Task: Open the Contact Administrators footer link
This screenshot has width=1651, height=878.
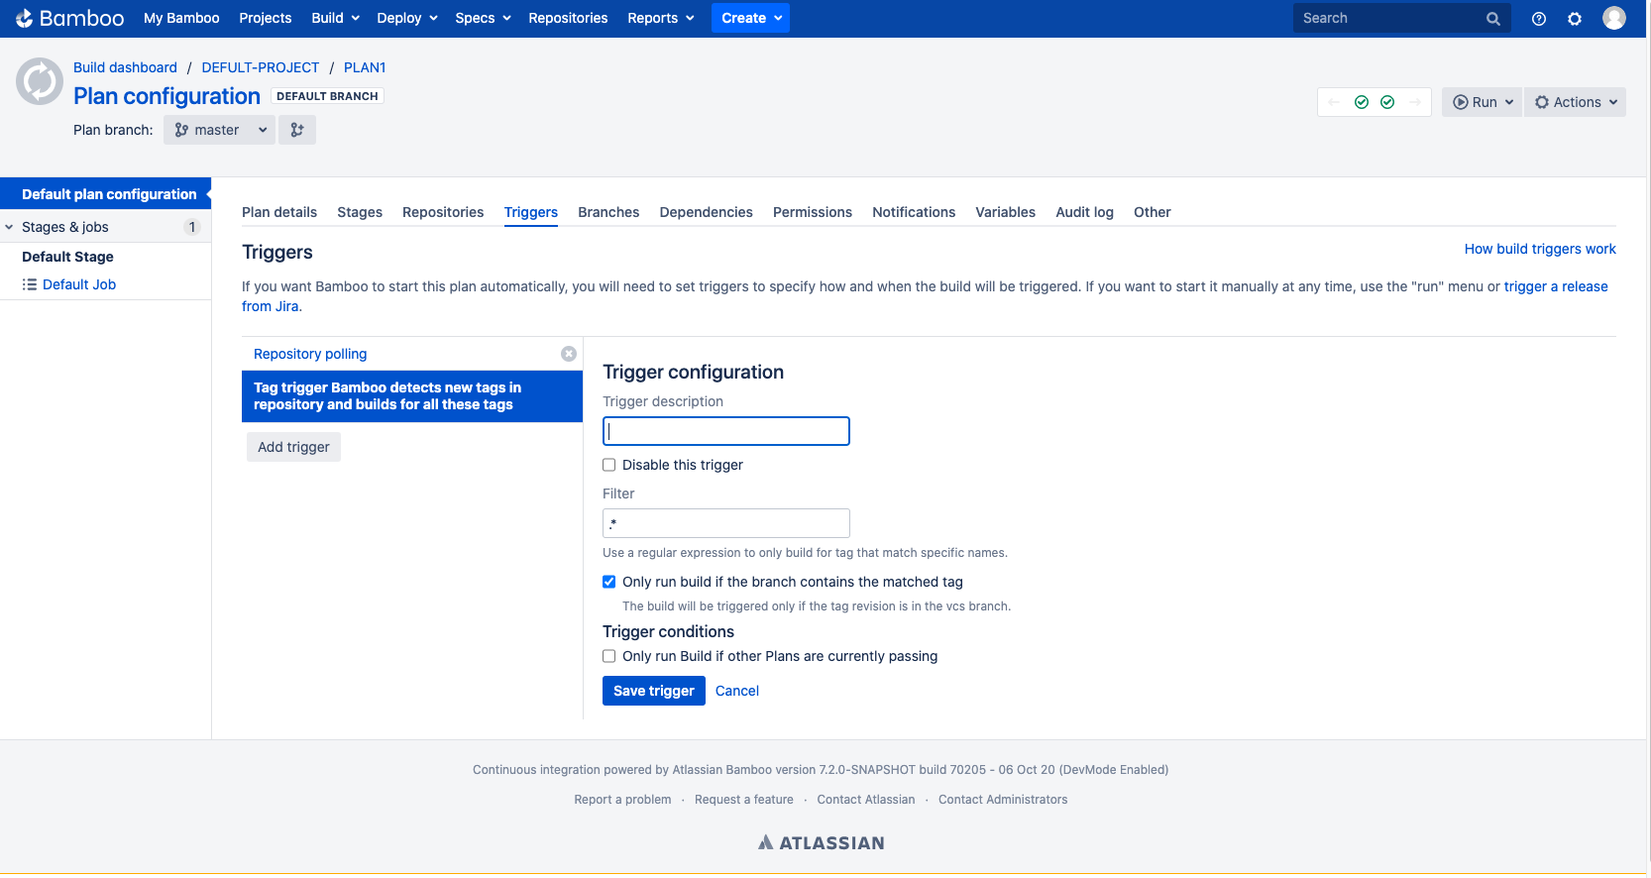Action: (1003, 800)
